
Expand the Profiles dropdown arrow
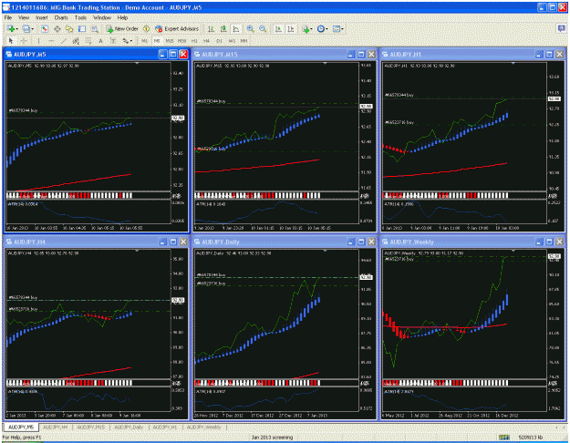tap(32, 29)
